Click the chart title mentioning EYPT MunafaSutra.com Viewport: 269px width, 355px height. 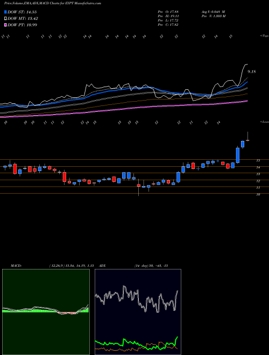point(53,3)
